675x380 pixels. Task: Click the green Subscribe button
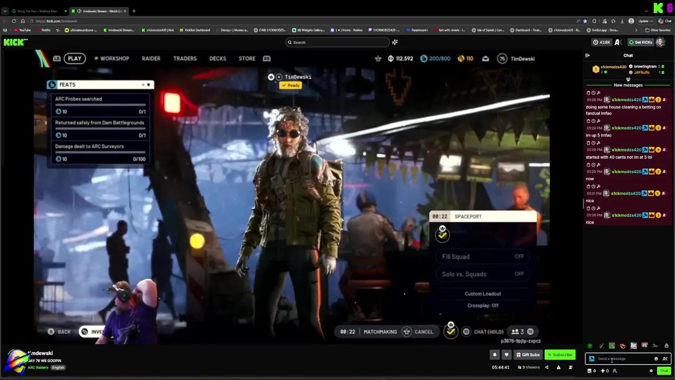(x=560, y=355)
